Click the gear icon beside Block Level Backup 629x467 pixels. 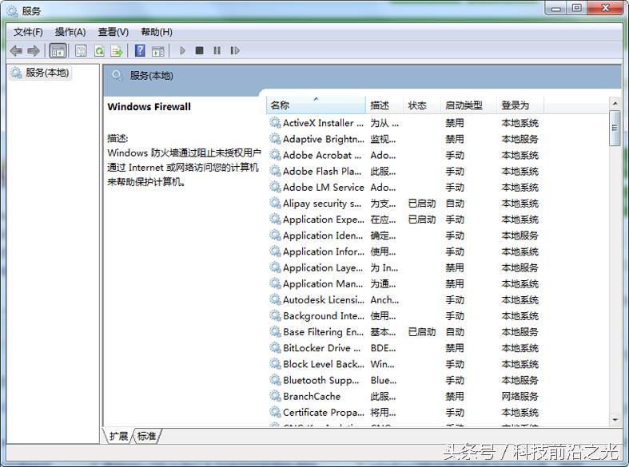275,364
